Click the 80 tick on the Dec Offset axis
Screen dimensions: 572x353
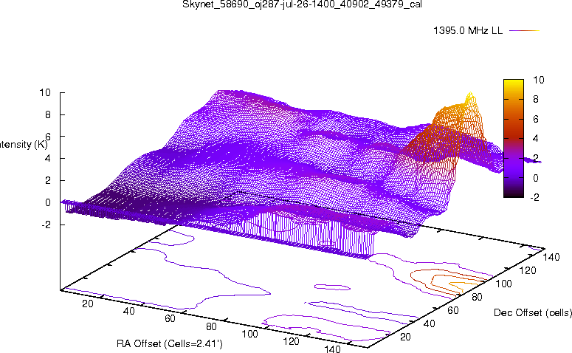(x=477, y=297)
